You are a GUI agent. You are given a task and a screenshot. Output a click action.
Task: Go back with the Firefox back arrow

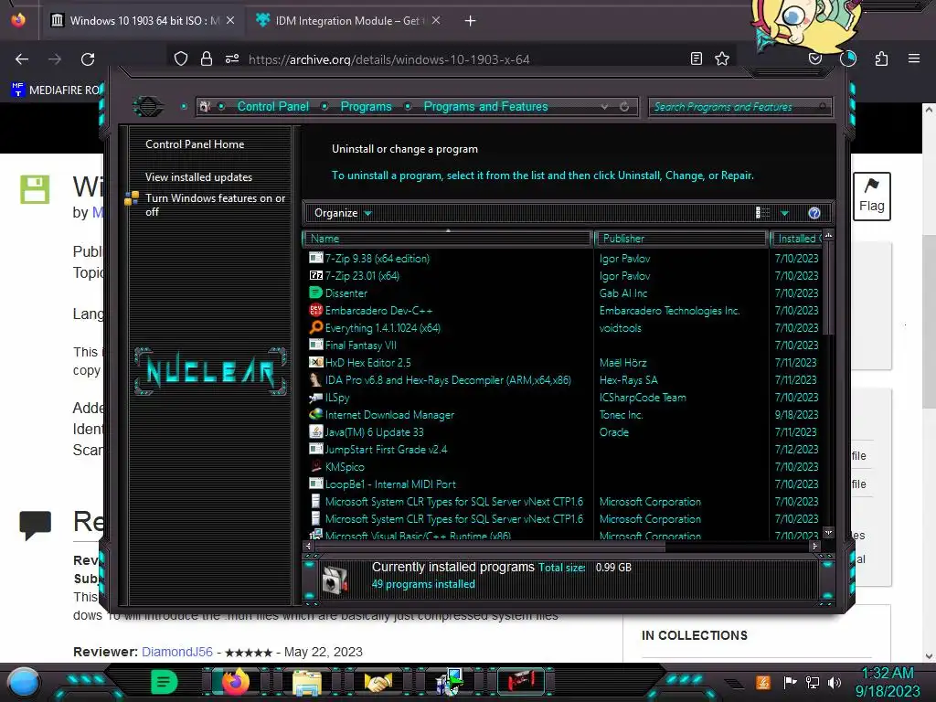click(22, 59)
